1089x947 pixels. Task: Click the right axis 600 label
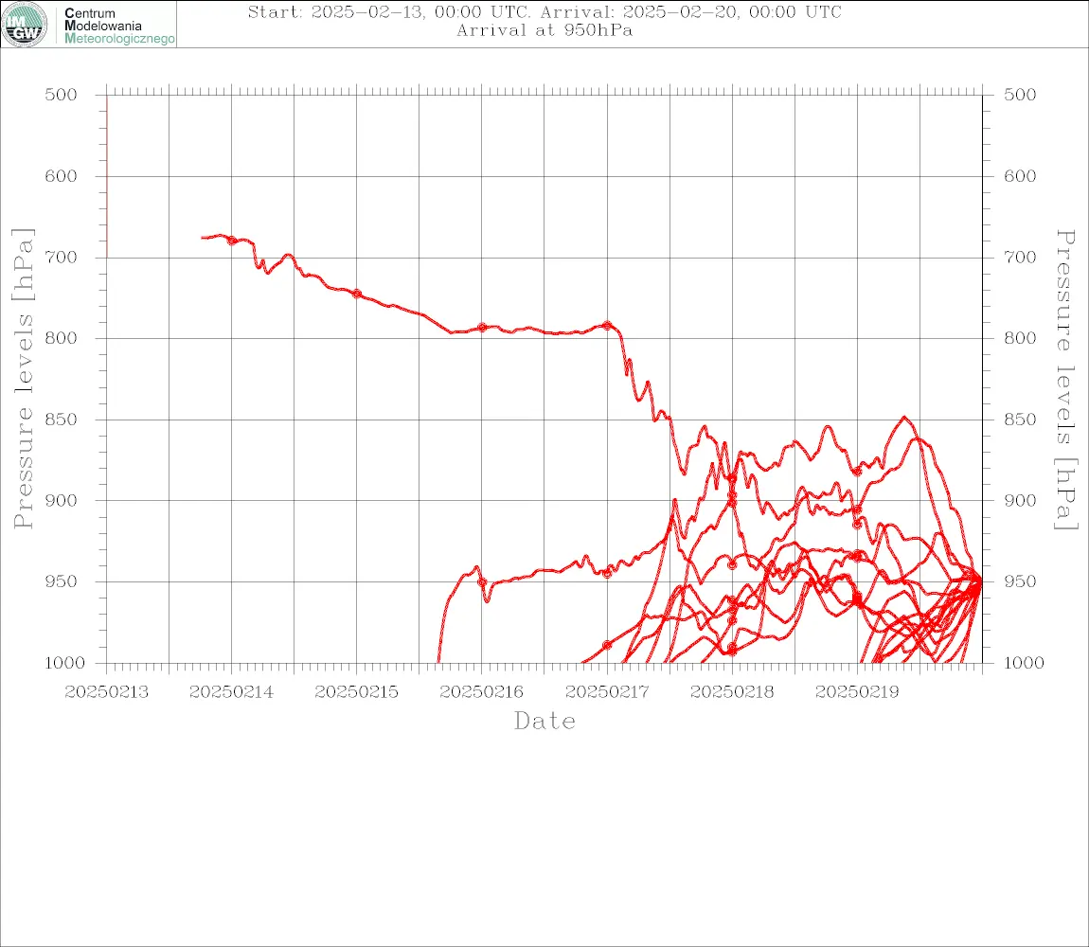(1020, 176)
